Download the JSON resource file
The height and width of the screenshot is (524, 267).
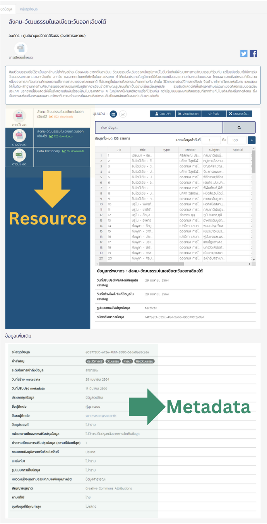point(19,136)
